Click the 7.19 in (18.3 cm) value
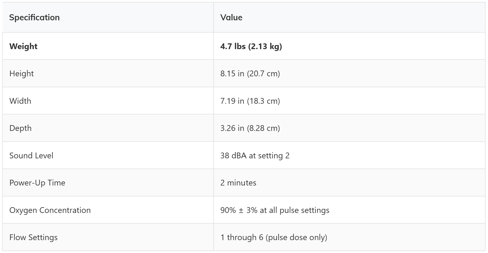The height and width of the screenshot is (253, 488). coord(250,101)
